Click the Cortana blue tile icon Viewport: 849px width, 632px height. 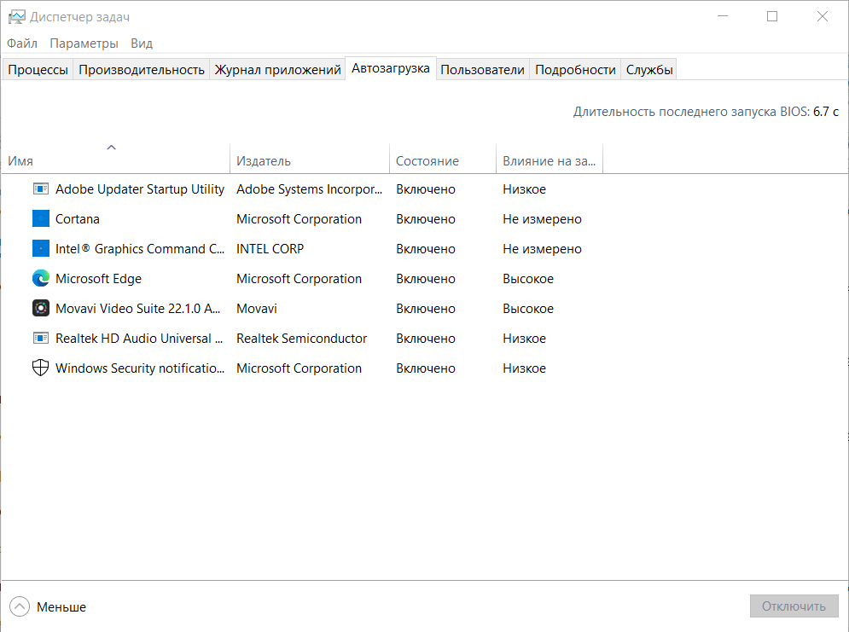point(41,218)
